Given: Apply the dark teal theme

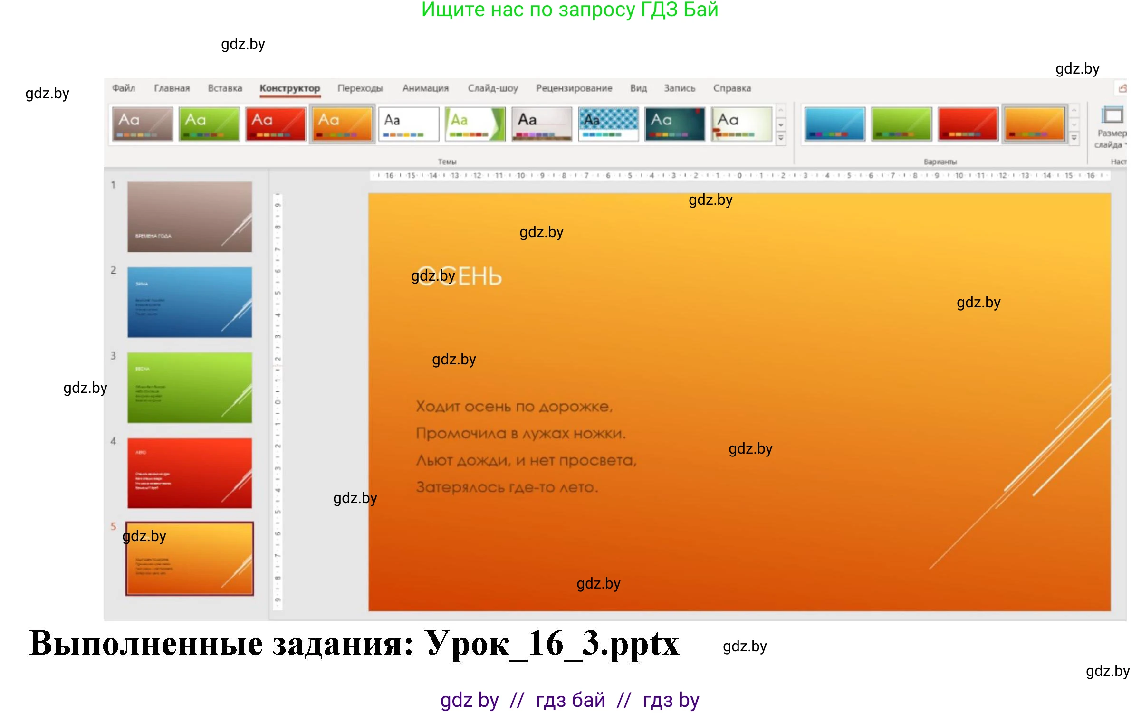Looking at the screenshot, I should [x=675, y=124].
